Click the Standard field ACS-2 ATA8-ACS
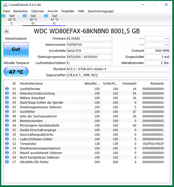 pos(118,69)
